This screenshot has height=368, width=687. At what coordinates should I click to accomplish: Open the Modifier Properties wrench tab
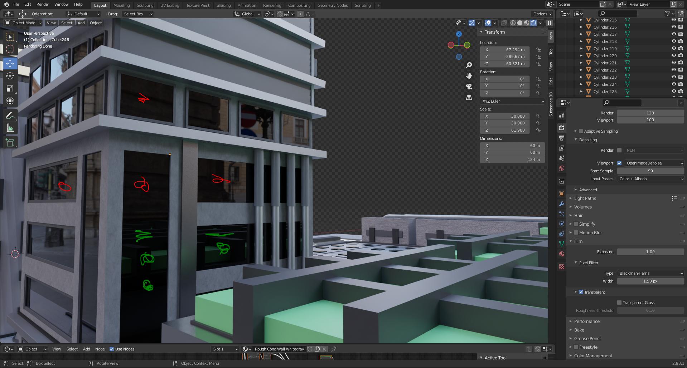coord(561,203)
